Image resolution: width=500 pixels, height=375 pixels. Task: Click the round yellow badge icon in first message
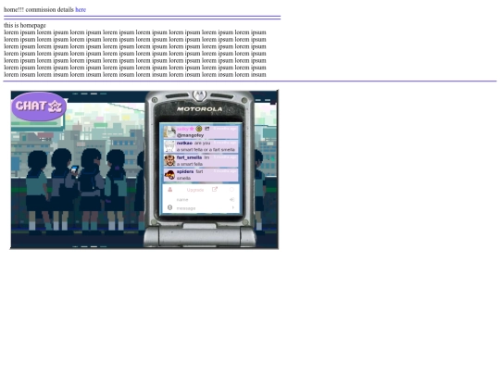pos(199,129)
